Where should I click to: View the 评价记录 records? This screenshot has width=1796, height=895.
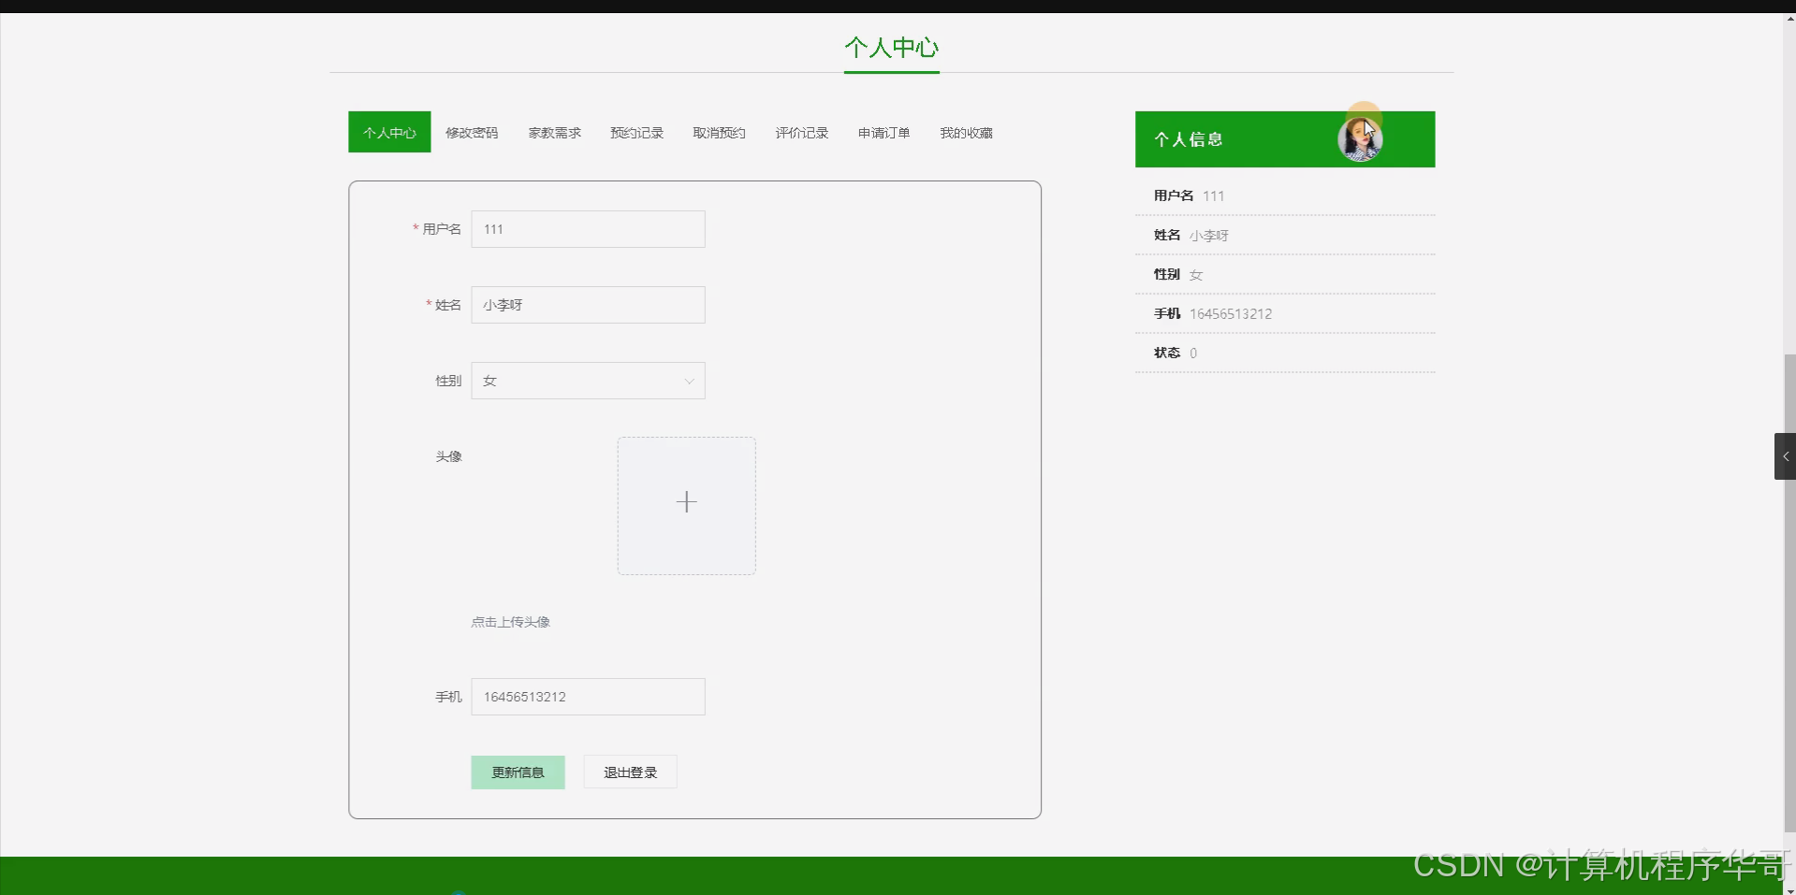(x=801, y=132)
